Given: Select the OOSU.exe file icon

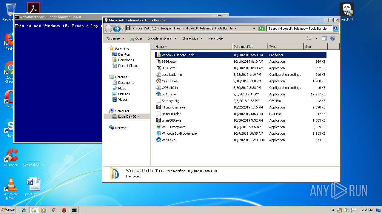Looking at the screenshot, I should (159, 81).
